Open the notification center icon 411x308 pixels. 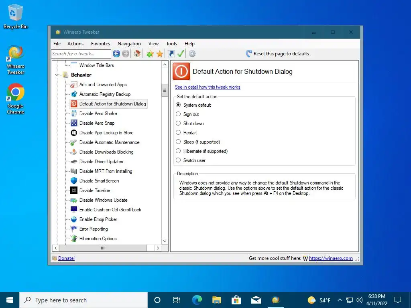(398, 300)
